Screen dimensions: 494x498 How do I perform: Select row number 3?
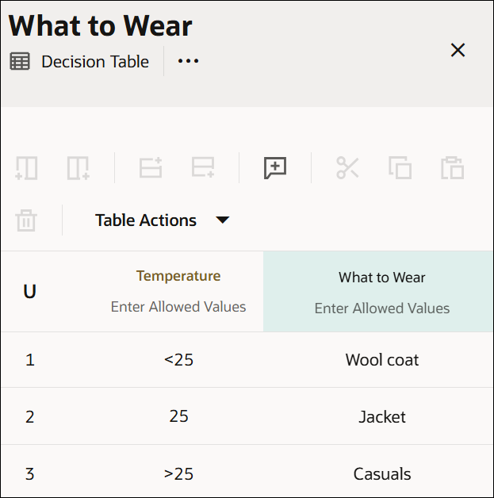click(x=30, y=474)
